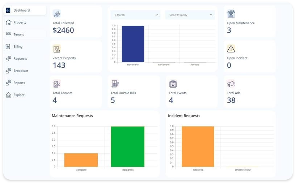The height and width of the screenshot is (184, 296).
Task: Click the Open Incident warning triangle icon
Action: click(231, 49)
